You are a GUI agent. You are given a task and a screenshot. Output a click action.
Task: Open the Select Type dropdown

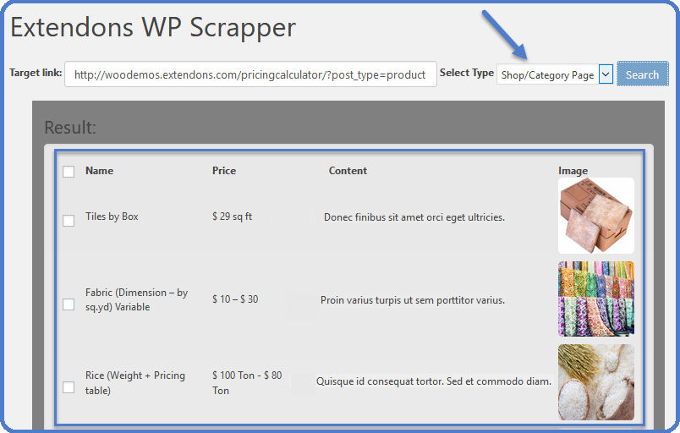click(547, 74)
